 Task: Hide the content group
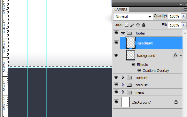coord(116,77)
